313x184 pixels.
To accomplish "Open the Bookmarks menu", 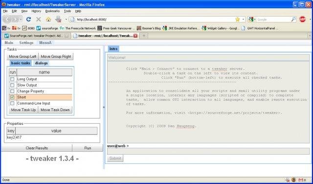I will point(52,11).
